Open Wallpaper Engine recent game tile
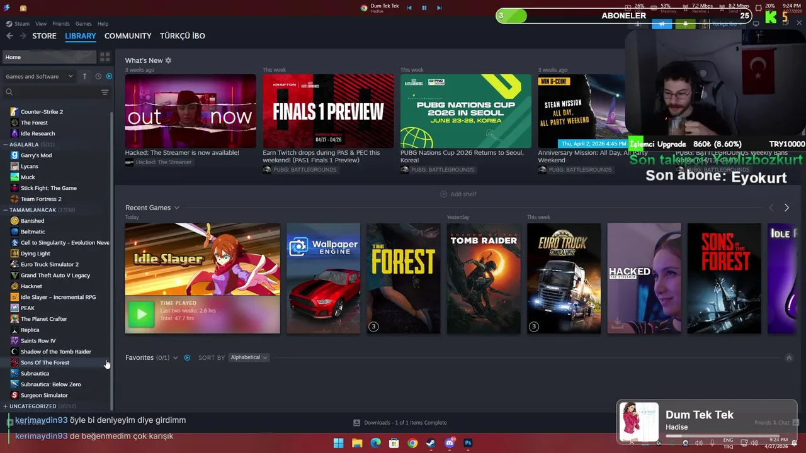The image size is (806, 453). 324,278
